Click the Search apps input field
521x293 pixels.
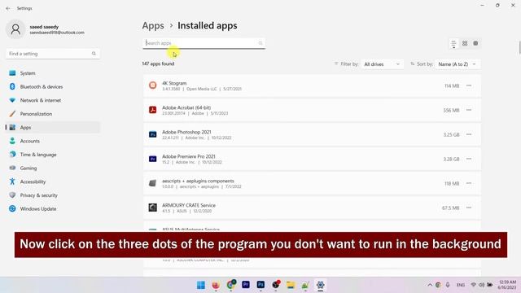click(204, 43)
